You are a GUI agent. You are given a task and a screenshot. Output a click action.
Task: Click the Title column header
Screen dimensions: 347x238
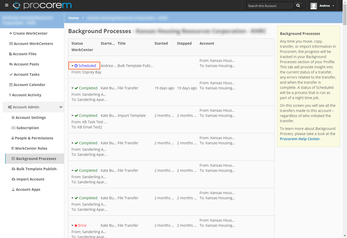tap(122, 43)
